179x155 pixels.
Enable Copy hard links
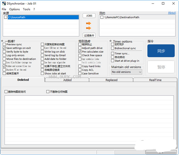click(80, 66)
